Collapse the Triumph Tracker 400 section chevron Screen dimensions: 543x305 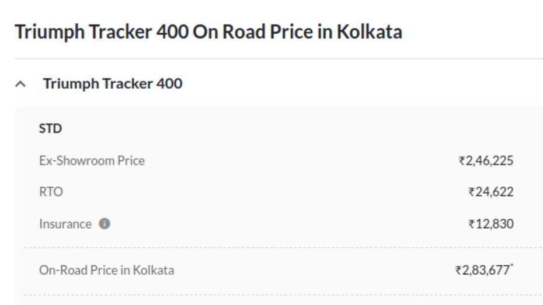tap(20, 83)
